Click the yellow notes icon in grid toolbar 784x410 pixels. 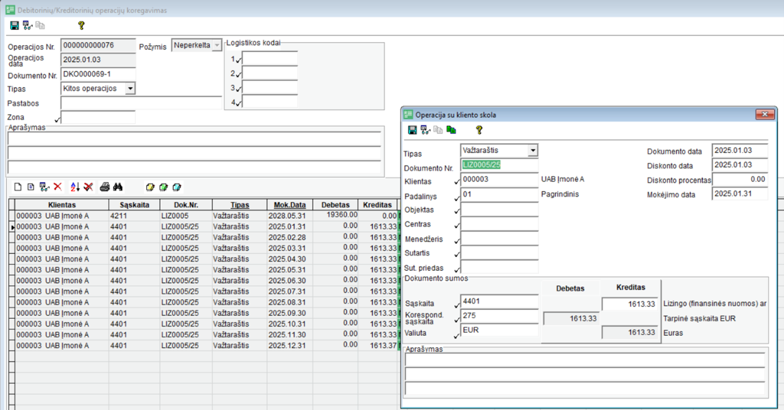(150, 187)
